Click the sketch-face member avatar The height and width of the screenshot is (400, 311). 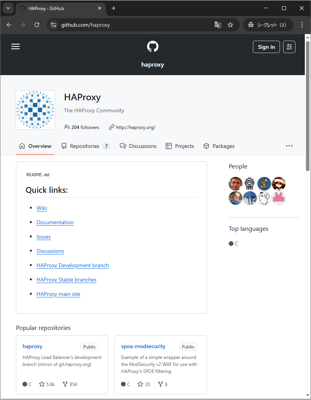[x=264, y=198]
